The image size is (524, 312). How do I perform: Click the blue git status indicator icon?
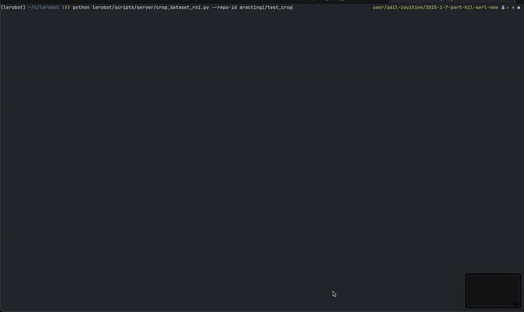[514, 7]
